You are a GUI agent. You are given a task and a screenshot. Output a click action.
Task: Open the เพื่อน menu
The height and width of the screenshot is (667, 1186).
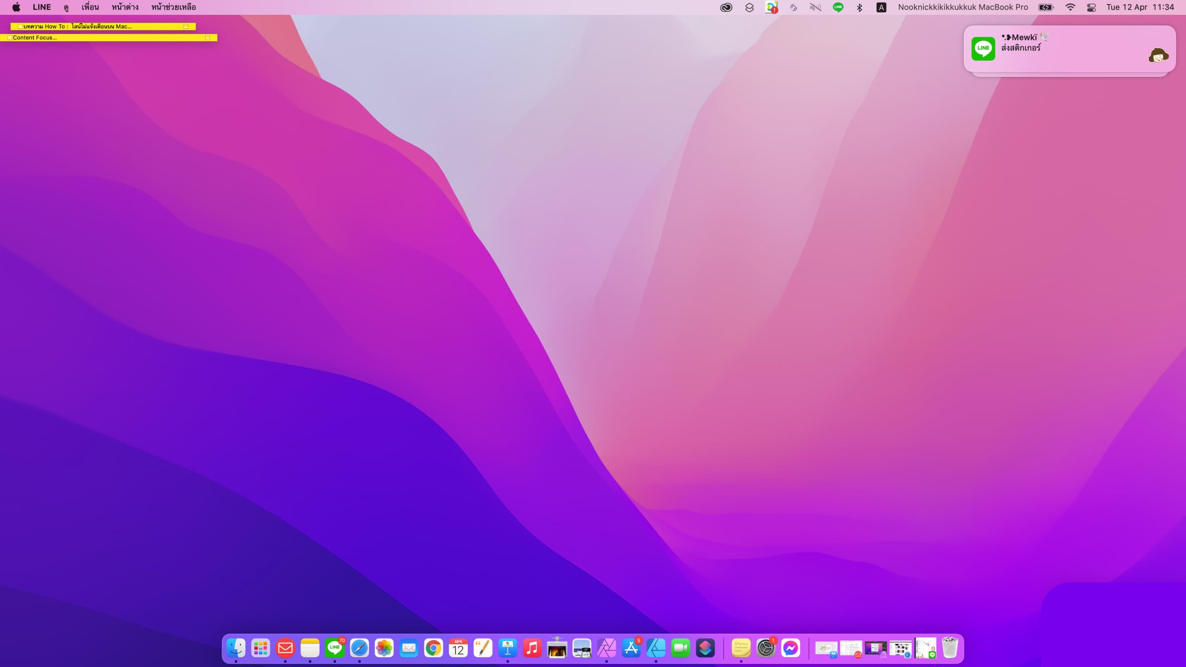pyautogui.click(x=90, y=7)
